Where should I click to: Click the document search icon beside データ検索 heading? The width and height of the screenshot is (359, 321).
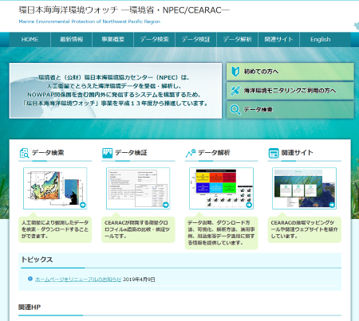click(x=25, y=153)
